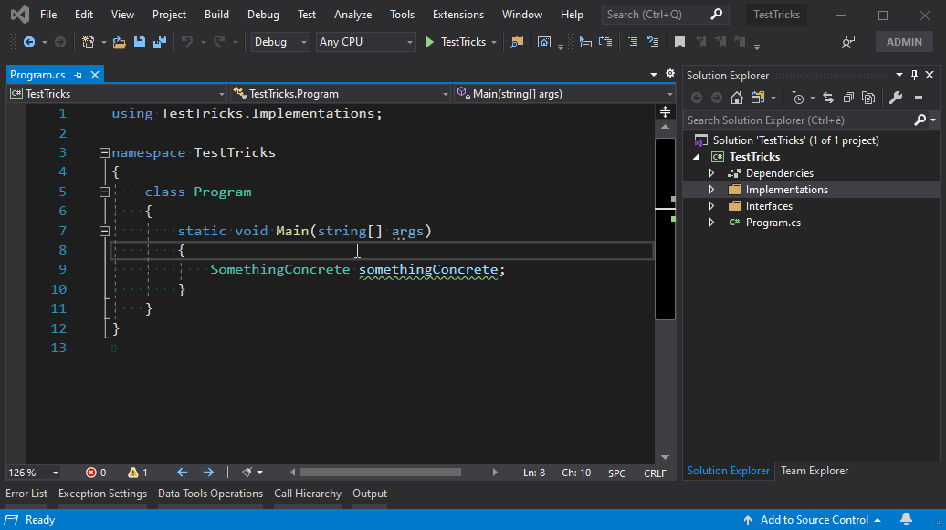
Task: Open the TestTricks project navigation dropdown
Action: click(118, 93)
